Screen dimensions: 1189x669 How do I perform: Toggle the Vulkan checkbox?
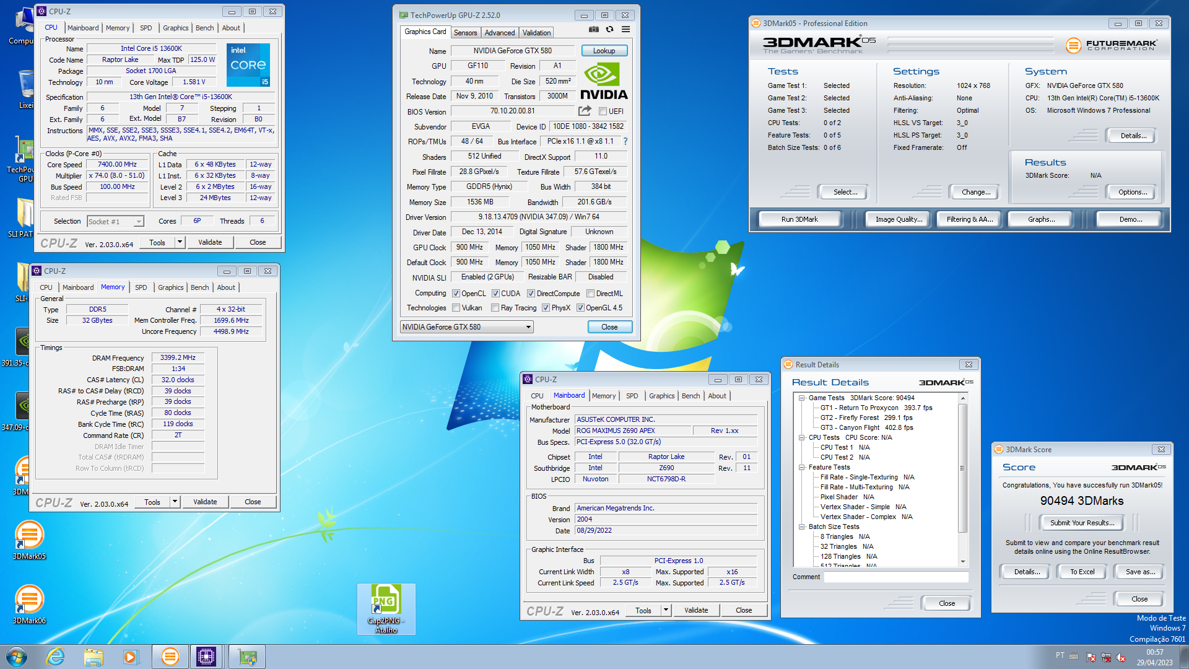click(x=456, y=308)
